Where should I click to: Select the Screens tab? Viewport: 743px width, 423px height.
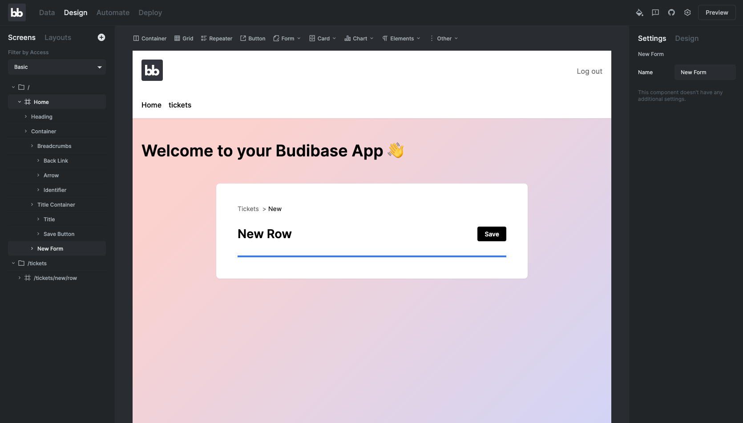tap(22, 37)
